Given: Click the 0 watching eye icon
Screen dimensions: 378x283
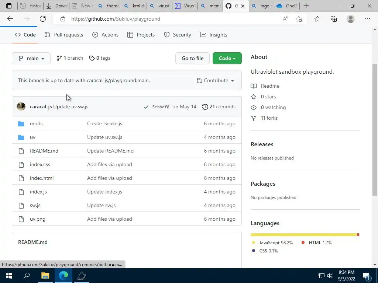Looking at the screenshot, I should coord(254,108).
